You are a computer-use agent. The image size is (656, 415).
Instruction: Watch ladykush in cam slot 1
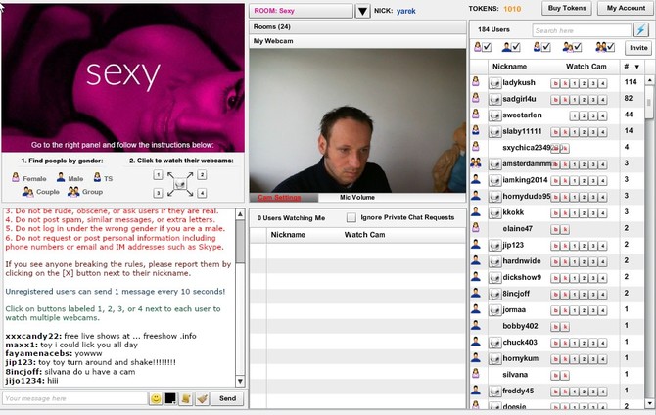pyautogui.click(x=575, y=83)
